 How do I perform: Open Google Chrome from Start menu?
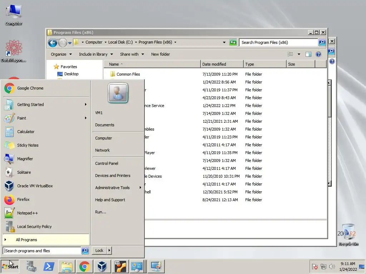46,88
